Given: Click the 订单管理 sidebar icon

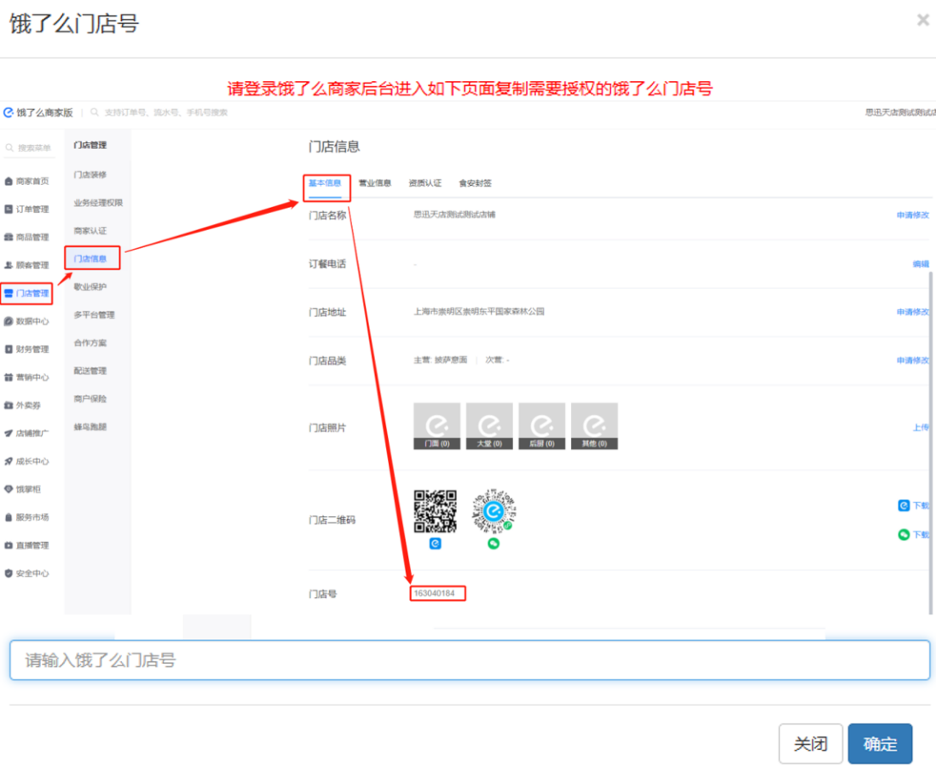Looking at the screenshot, I should 9,210.
